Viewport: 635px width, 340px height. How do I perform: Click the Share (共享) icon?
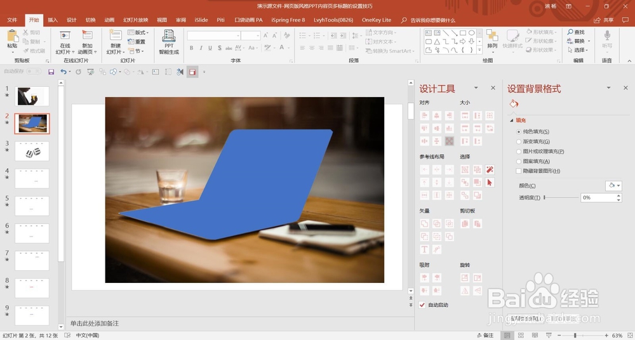coord(603,20)
